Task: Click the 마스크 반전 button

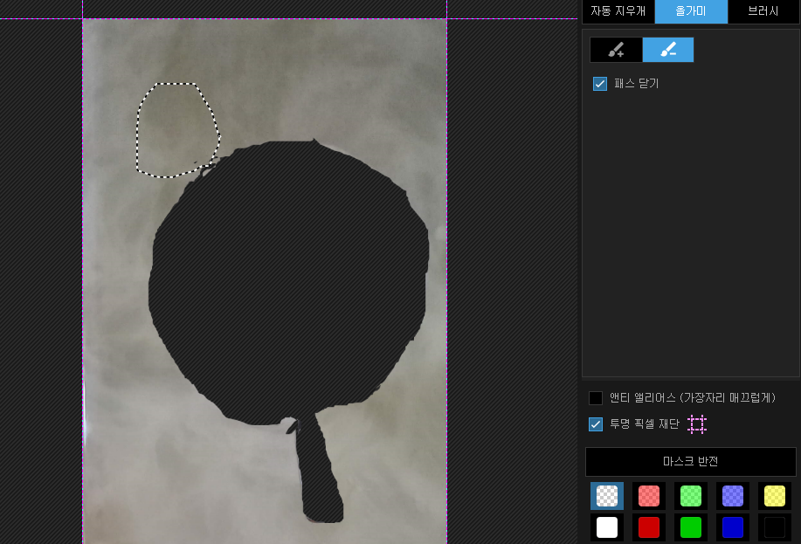Action: tap(691, 462)
